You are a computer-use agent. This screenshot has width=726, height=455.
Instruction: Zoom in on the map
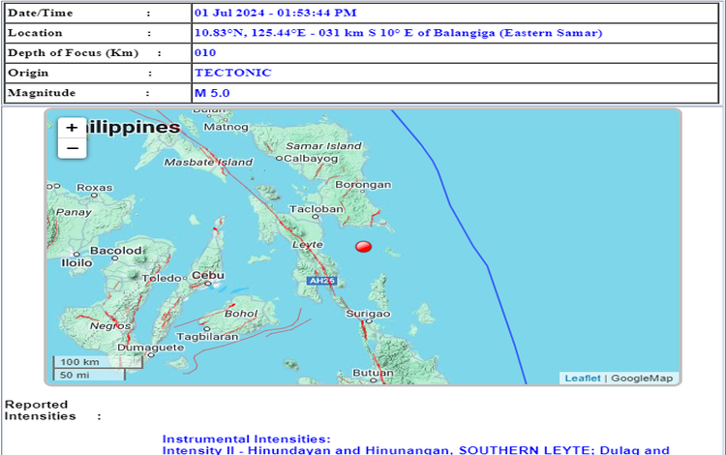tap(72, 128)
